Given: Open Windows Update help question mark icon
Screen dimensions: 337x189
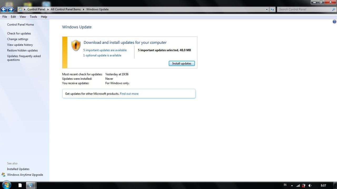Looking at the screenshot, I should click(335, 22).
